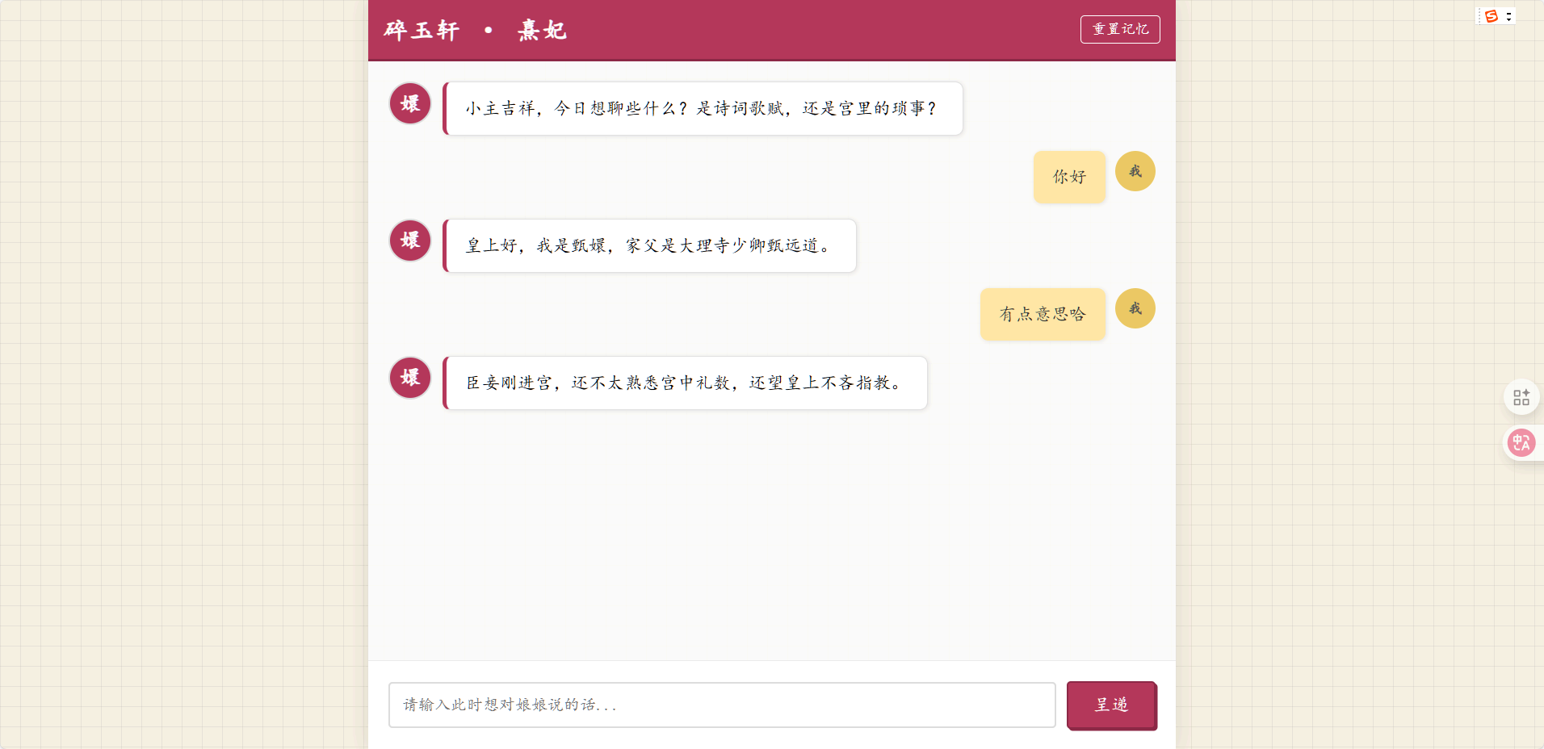Click the yellow 你好 message bubble
Viewport: 1544px width, 749px height.
(x=1069, y=177)
